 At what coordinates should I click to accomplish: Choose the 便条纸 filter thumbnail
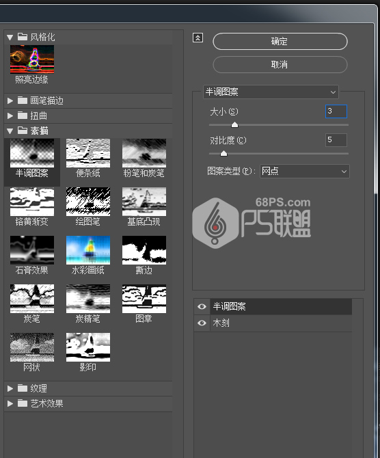(88, 153)
